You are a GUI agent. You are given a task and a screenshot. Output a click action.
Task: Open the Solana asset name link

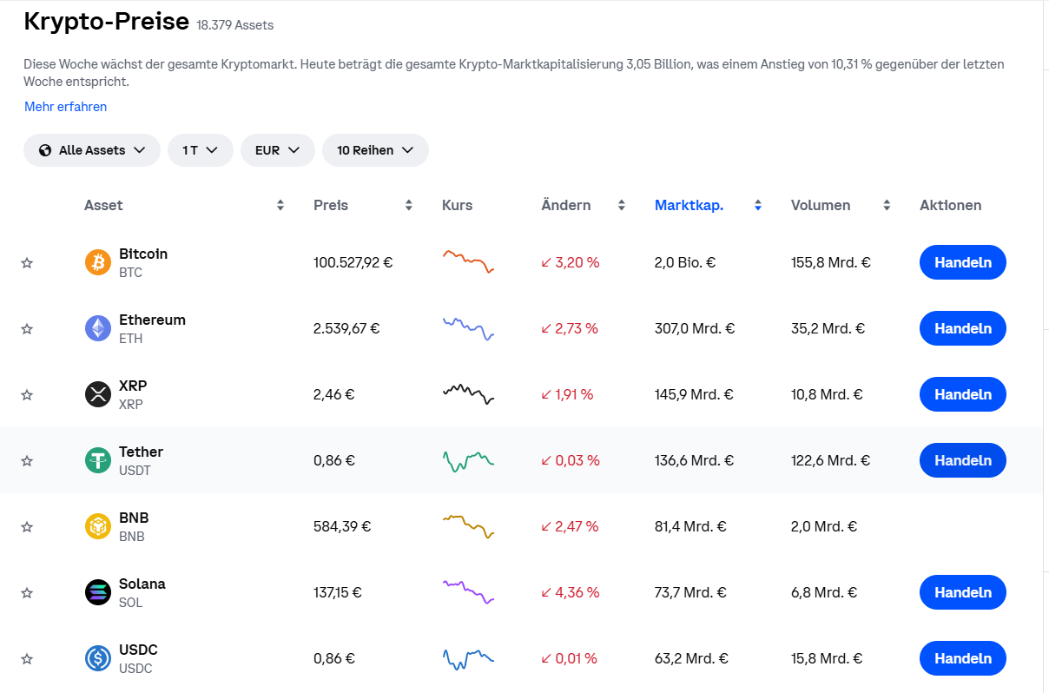click(142, 584)
